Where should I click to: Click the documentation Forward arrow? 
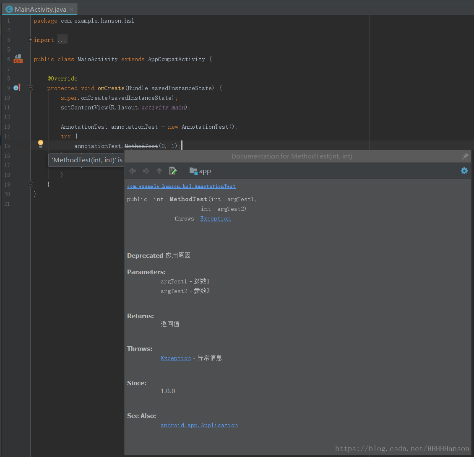tap(146, 171)
